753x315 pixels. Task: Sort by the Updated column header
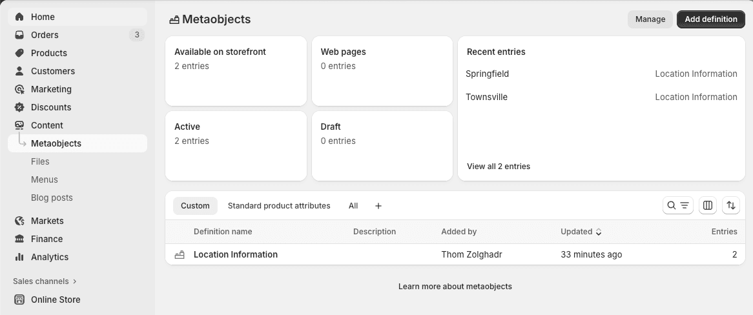point(581,232)
